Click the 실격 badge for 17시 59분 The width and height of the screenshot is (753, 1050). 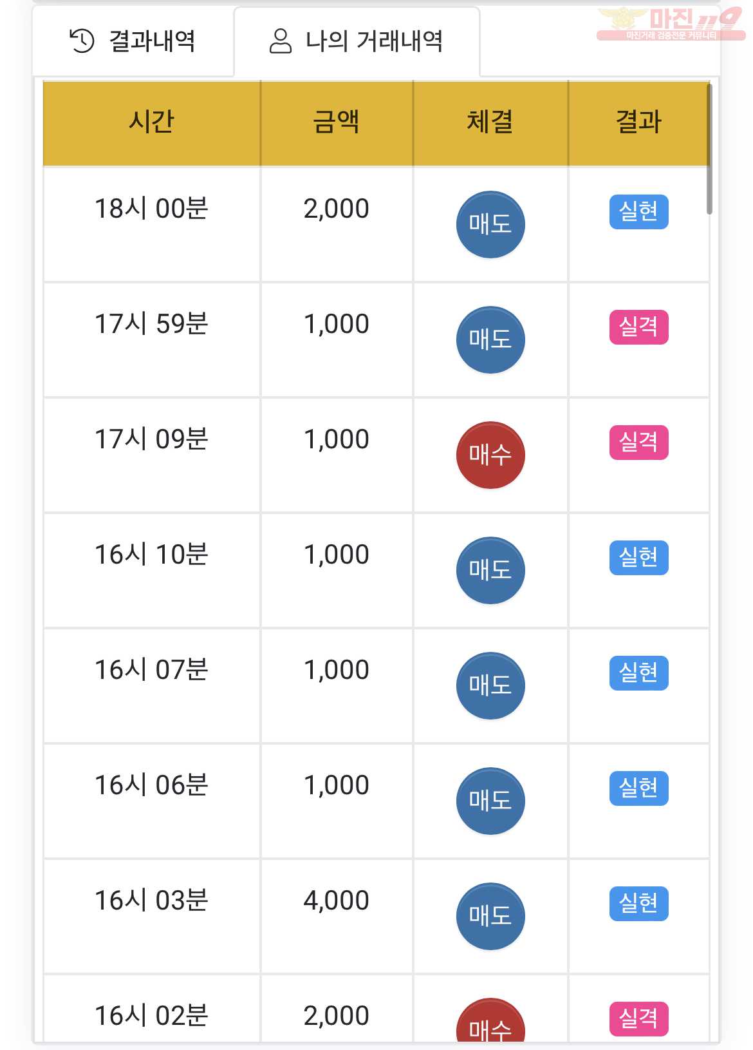click(x=638, y=327)
